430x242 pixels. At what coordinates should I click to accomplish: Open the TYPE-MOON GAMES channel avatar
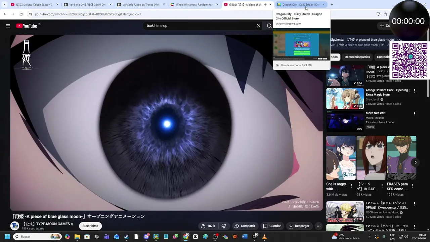tap(15, 226)
